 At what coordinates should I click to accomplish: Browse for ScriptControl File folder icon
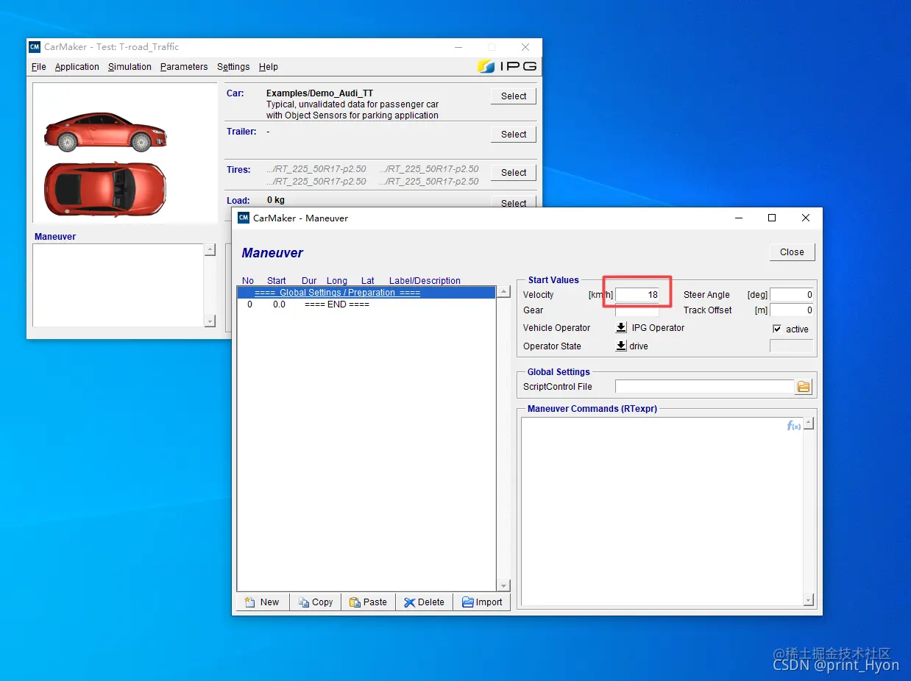[x=804, y=387]
